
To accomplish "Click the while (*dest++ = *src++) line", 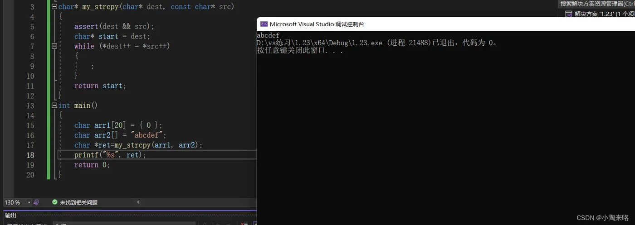I will click(122, 46).
